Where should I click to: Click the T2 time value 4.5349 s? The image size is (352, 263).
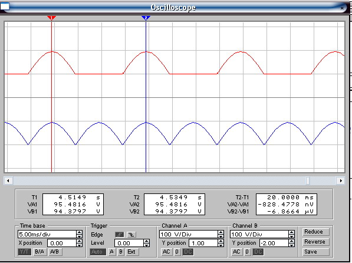coord(180,198)
